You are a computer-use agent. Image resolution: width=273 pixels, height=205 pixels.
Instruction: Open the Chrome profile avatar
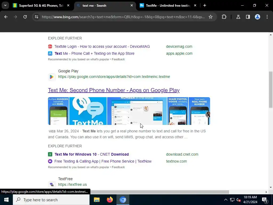pos(257,17)
